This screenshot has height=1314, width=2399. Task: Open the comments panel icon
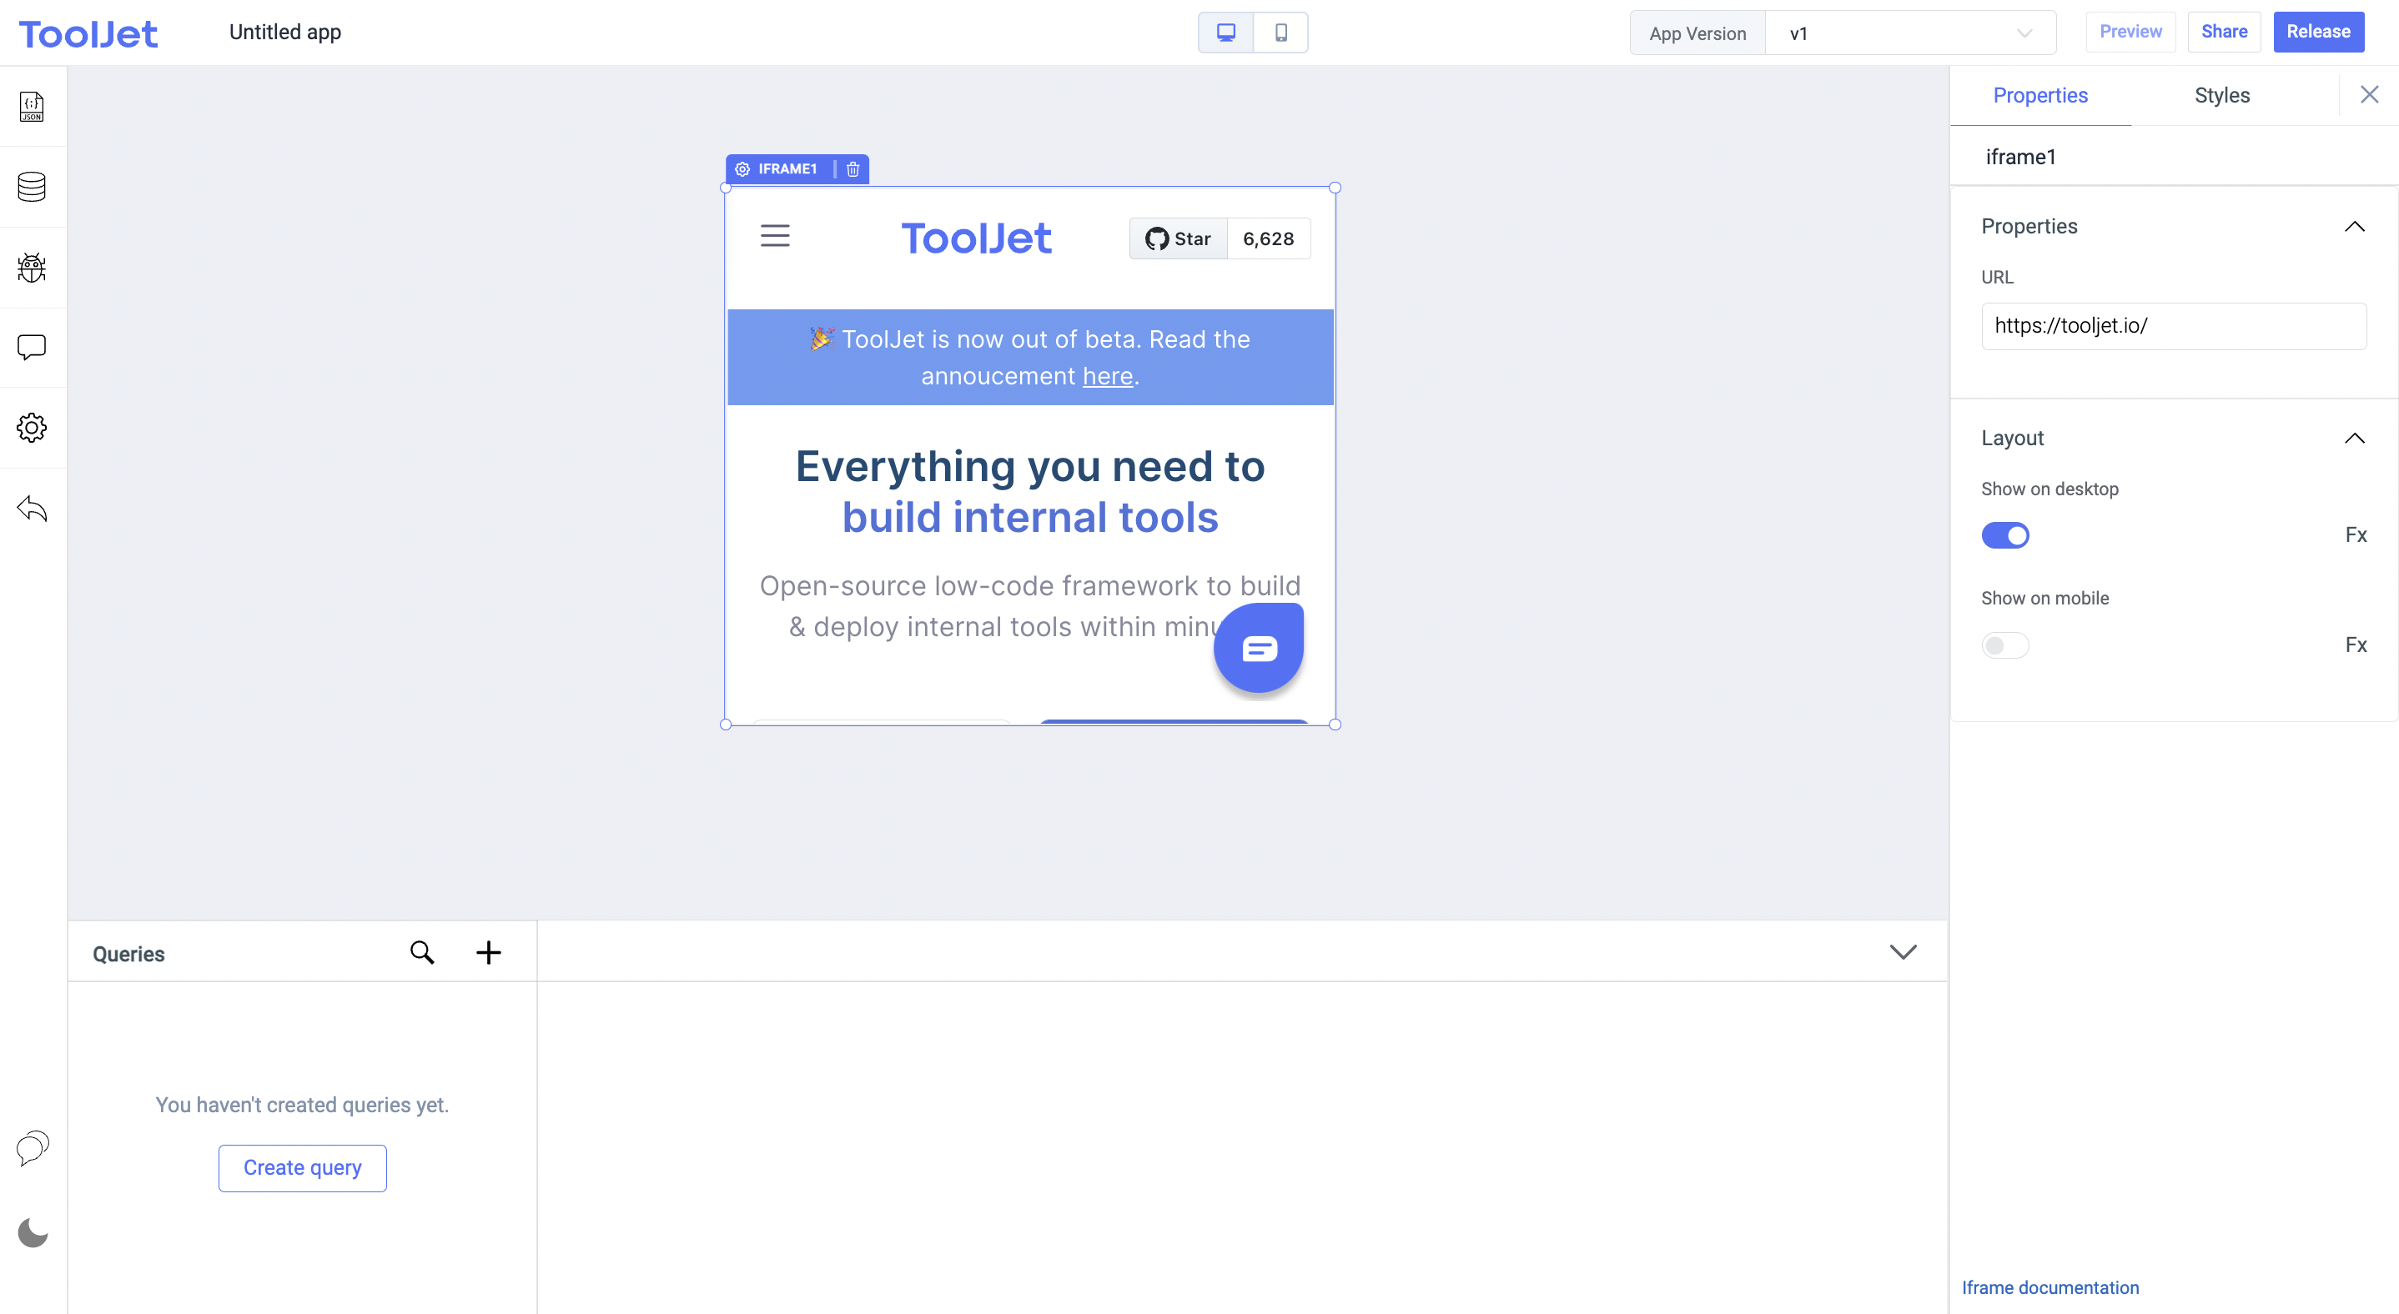(x=33, y=346)
